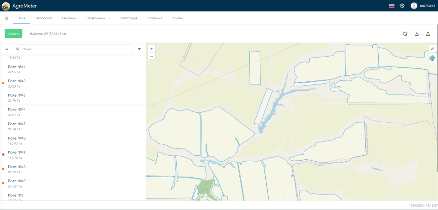The width and height of the screenshot is (438, 210).
Task: Click the orange marker beside Поле №42
Action: pos(3,83)
